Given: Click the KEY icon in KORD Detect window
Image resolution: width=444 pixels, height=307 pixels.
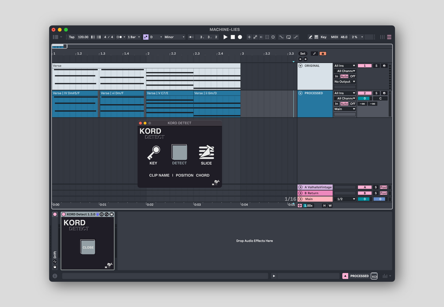Looking at the screenshot, I should (x=153, y=153).
